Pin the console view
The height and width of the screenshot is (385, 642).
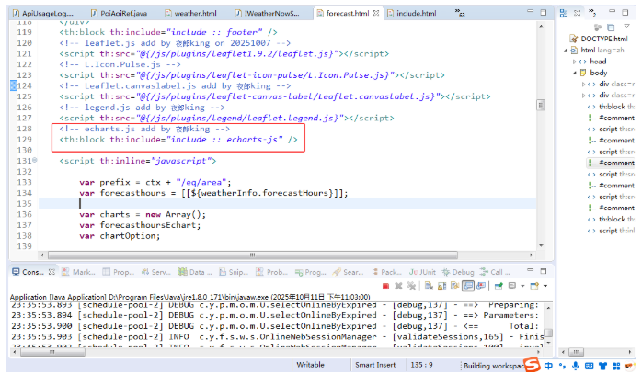[499, 286]
